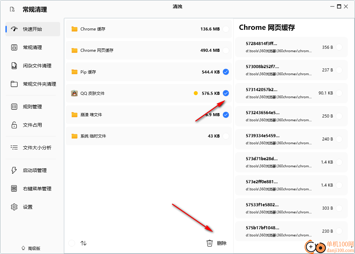Click the 崩溃 堆文件 folder icon

tap(74, 115)
